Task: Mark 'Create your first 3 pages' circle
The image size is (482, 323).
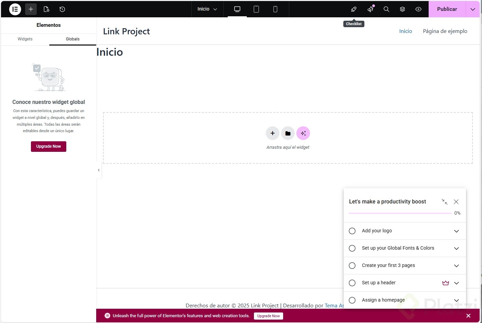Action: [352, 266]
